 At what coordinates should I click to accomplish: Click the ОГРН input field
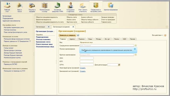point(87,65)
